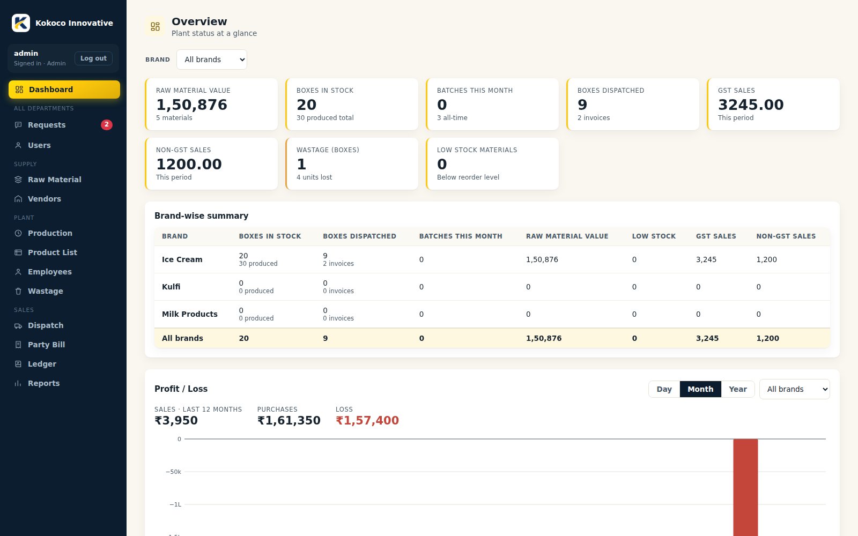
Task: Click the Log out button
Action: click(x=93, y=58)
